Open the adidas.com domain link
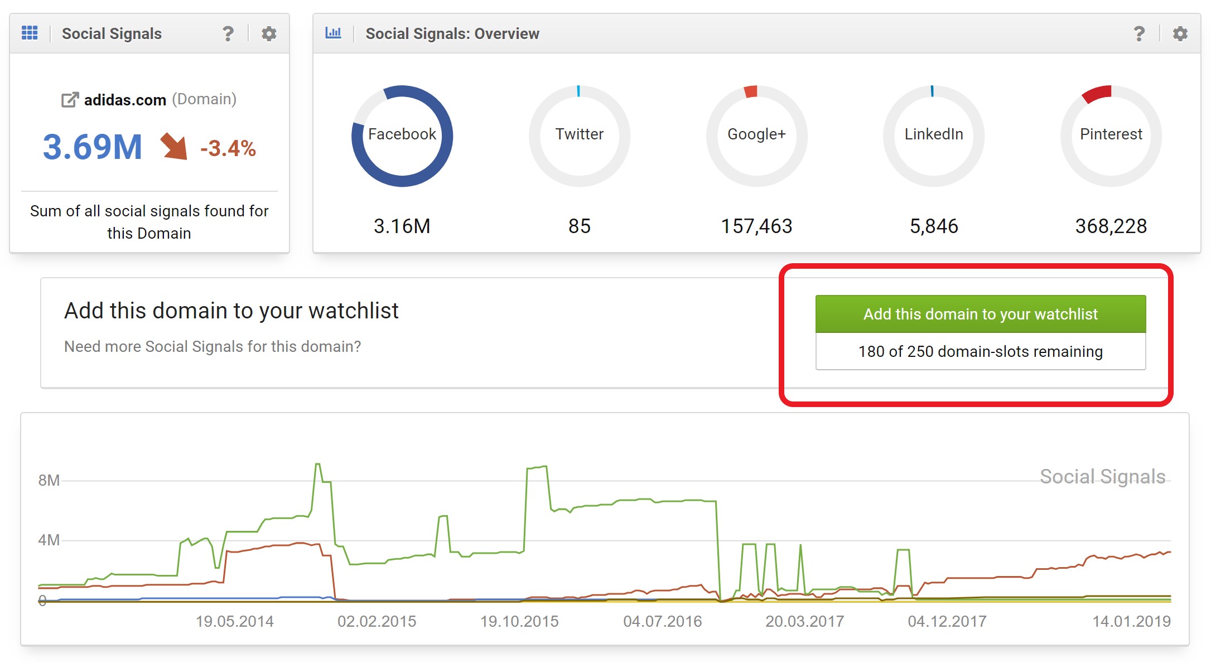 pyautogui.click(x=125, y=100)
